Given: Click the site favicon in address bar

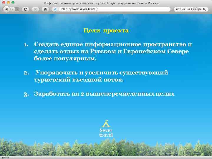Looking at the screenshot, I should click(x=55, y=9).
